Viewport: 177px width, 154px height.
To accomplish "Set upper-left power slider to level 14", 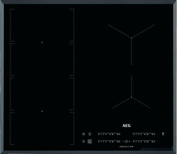I will pos(118,134).
